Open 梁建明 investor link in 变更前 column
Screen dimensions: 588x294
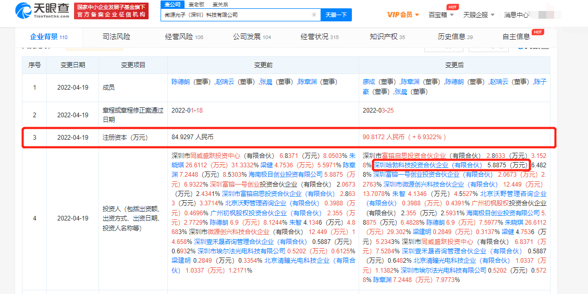point(181,261)
